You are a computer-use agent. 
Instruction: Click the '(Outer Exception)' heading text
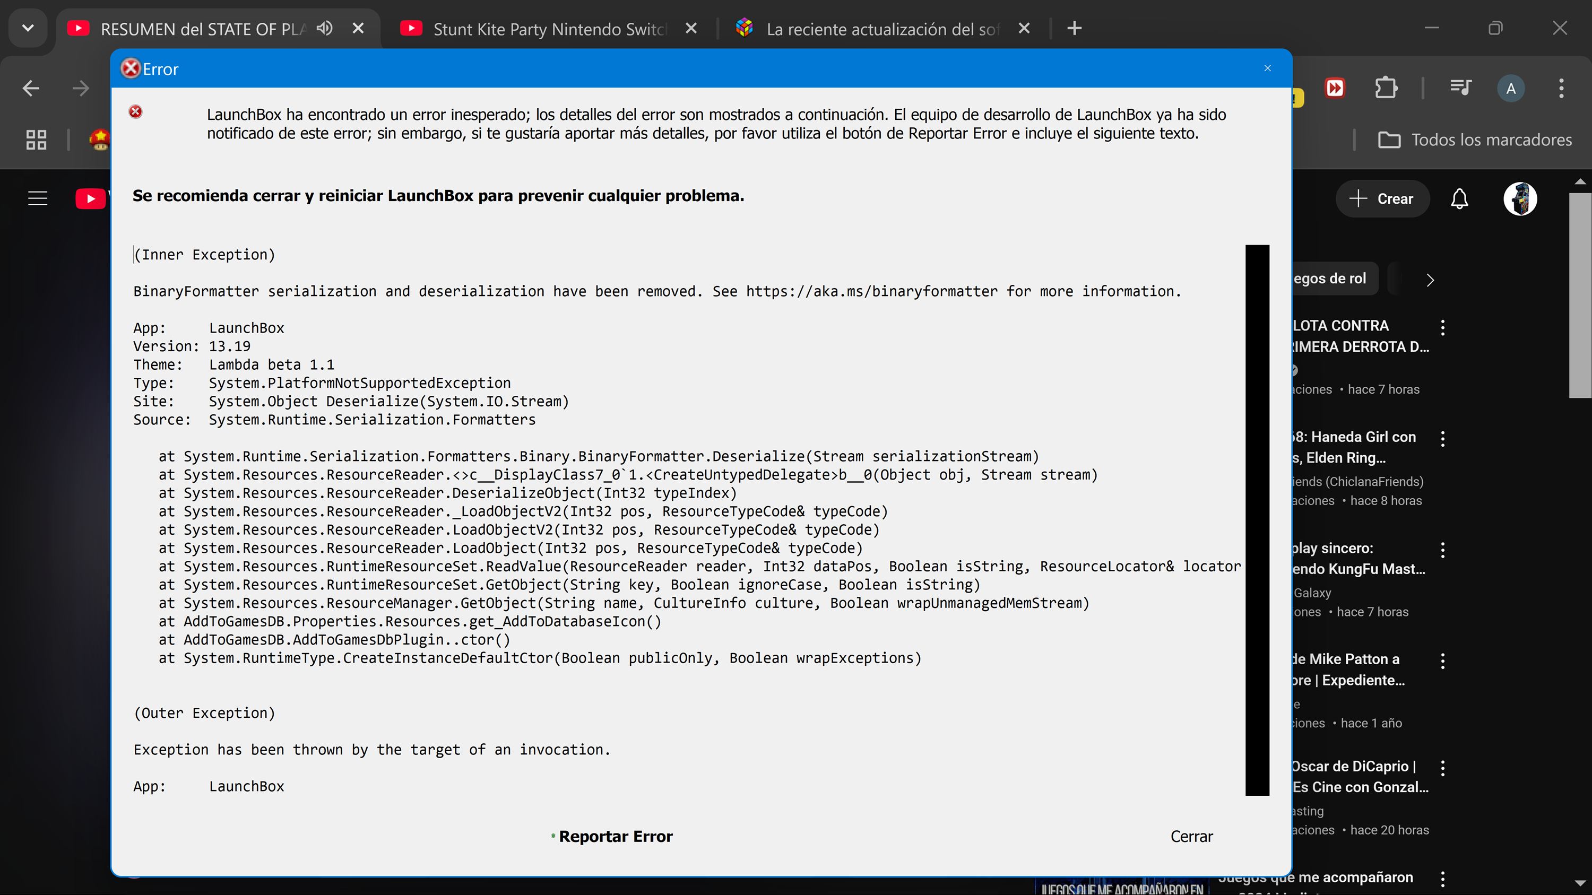204,713
